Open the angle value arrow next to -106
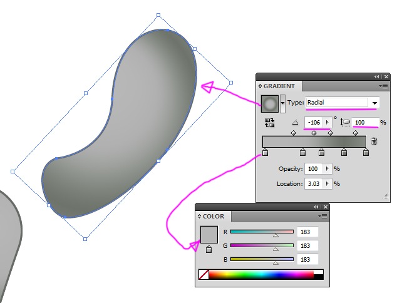This screenshot has height=303, width=407. tap(327, 123)
